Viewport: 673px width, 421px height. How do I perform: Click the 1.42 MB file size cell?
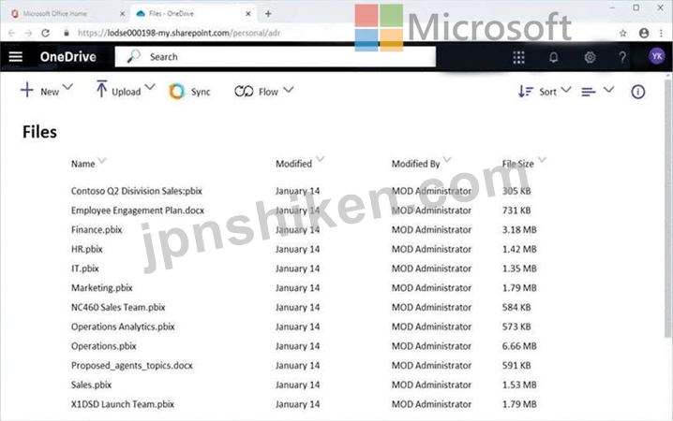pos(519,249)
